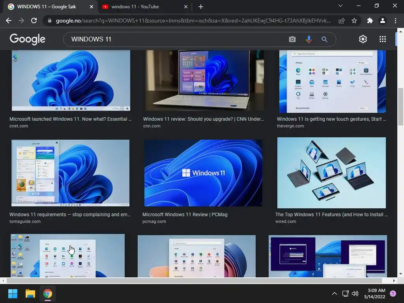
Task: Open bottom-row image with dark installer windows
Action: pyautogui.click(x=328, y=256)
